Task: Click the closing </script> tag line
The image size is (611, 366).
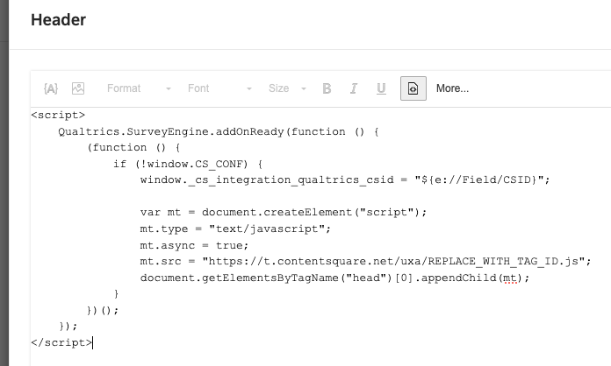Action: 61,342
